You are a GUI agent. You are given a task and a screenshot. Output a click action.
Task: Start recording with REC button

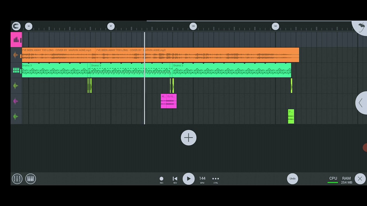[x=161, y=180]
